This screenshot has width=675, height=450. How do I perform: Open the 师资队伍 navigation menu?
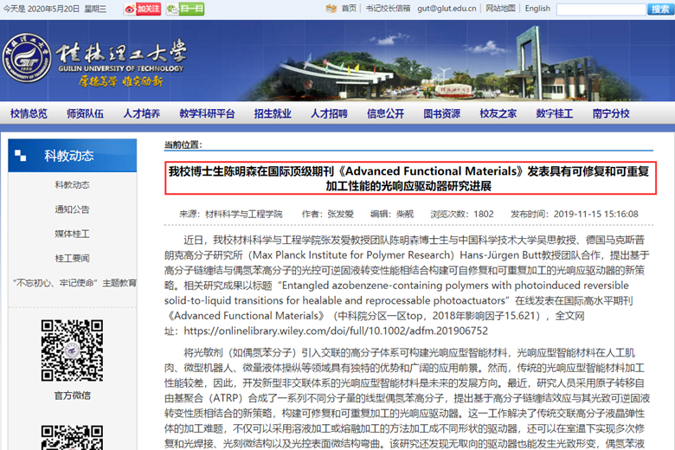pyautogui.click(x=85, y=113)
